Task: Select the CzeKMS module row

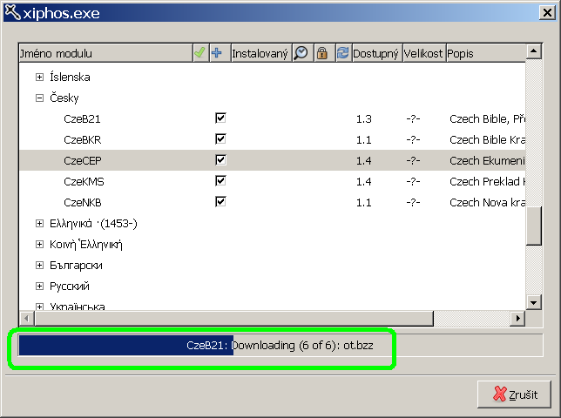Action: click(x=84, y=181)
